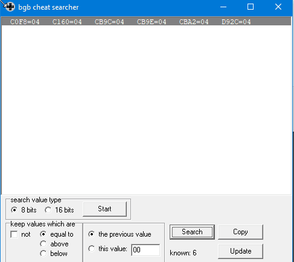Start a new cheat search
This screenshot has height=262, width=294.
tap(104, 209)
